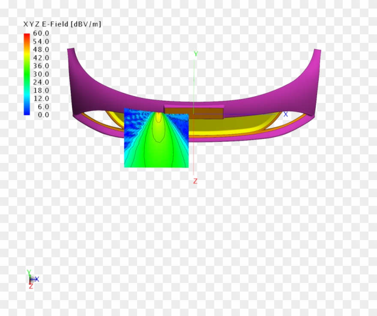Pick the red top of the color scale
This screenshot has height=316, width=377.
27,36
